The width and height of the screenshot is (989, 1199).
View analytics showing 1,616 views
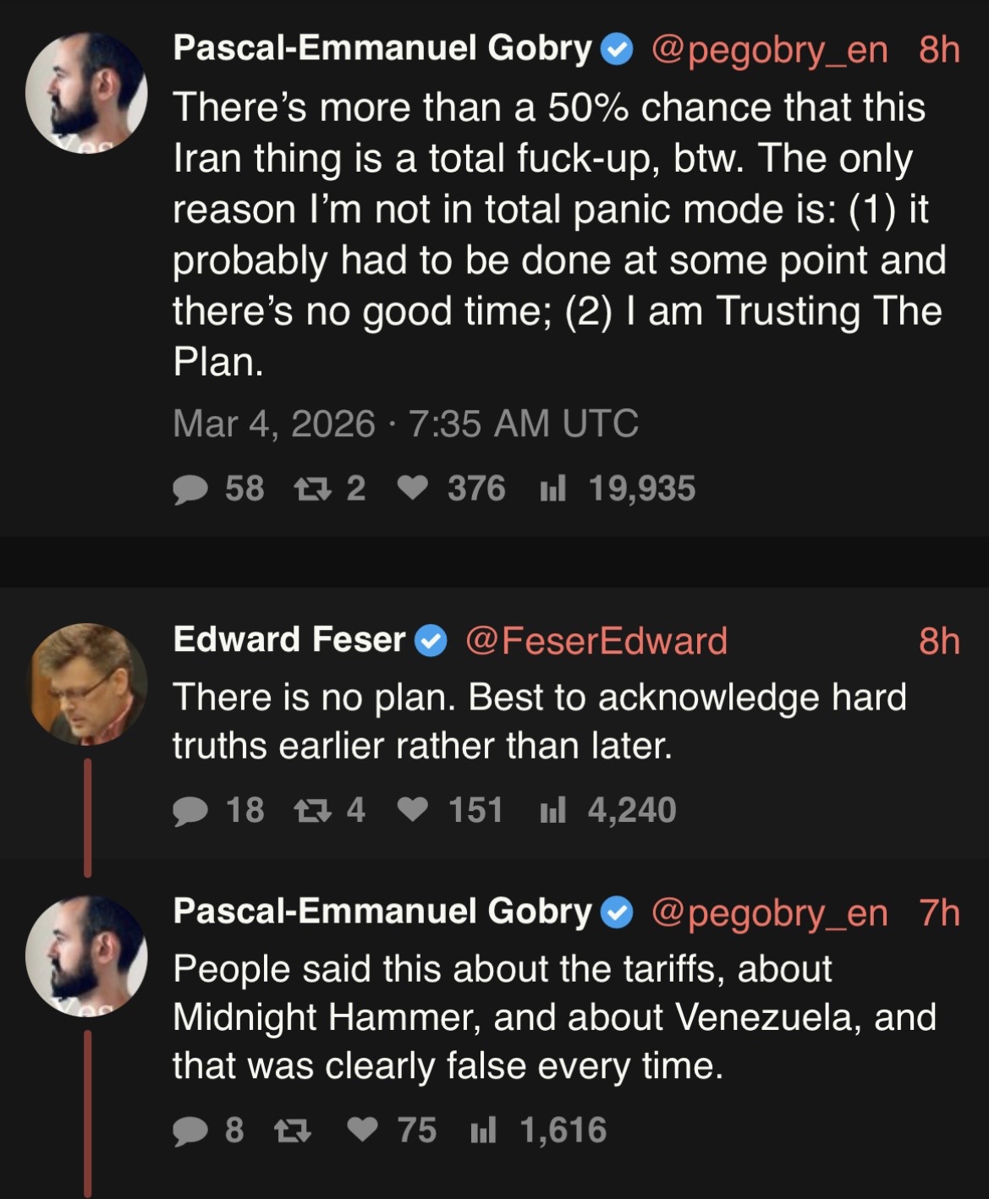click(x=483, y=1131)
